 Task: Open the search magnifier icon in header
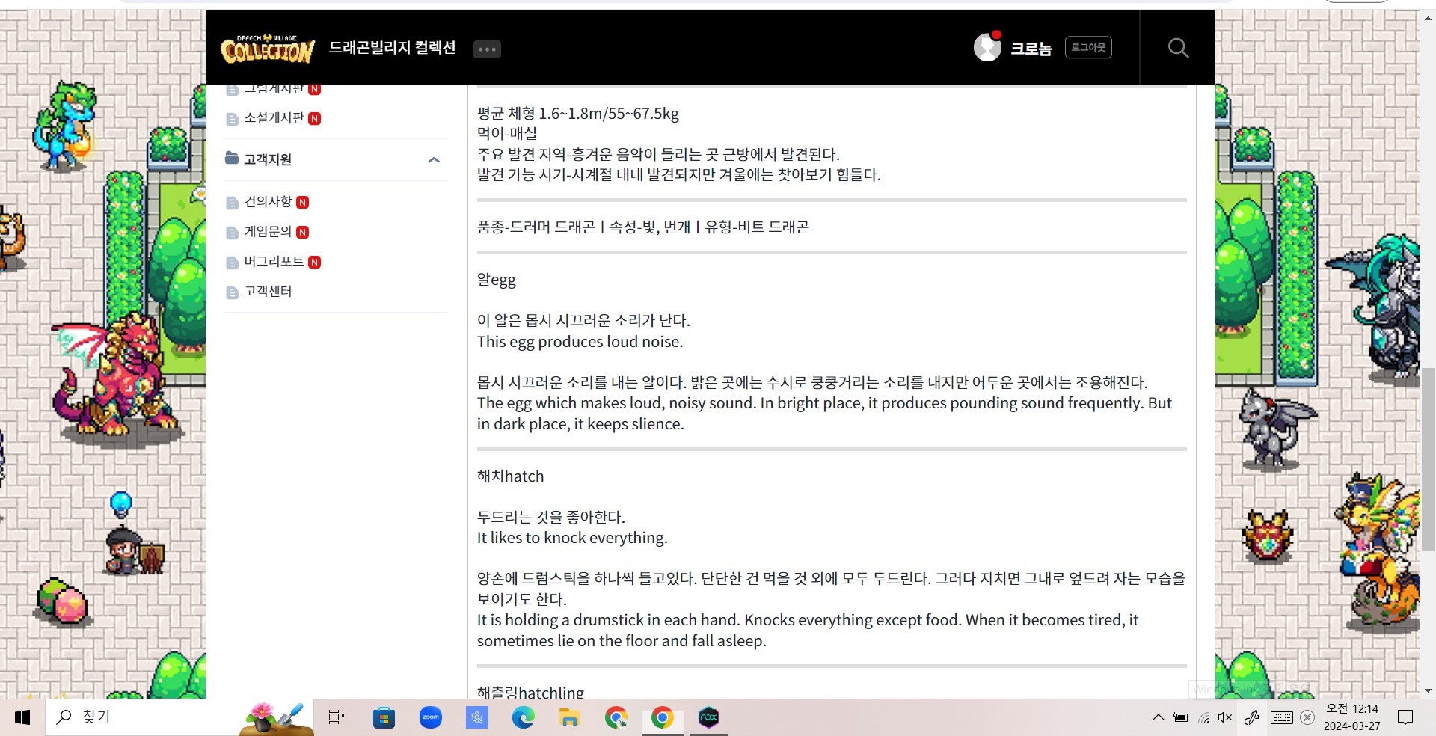point(1178,48)
